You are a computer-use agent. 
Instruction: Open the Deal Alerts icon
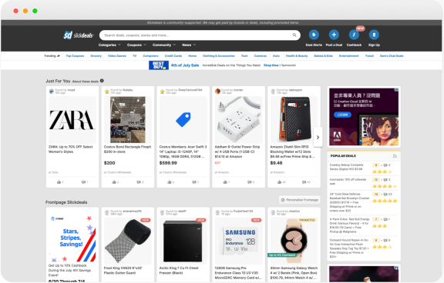(x=314, y=35)
